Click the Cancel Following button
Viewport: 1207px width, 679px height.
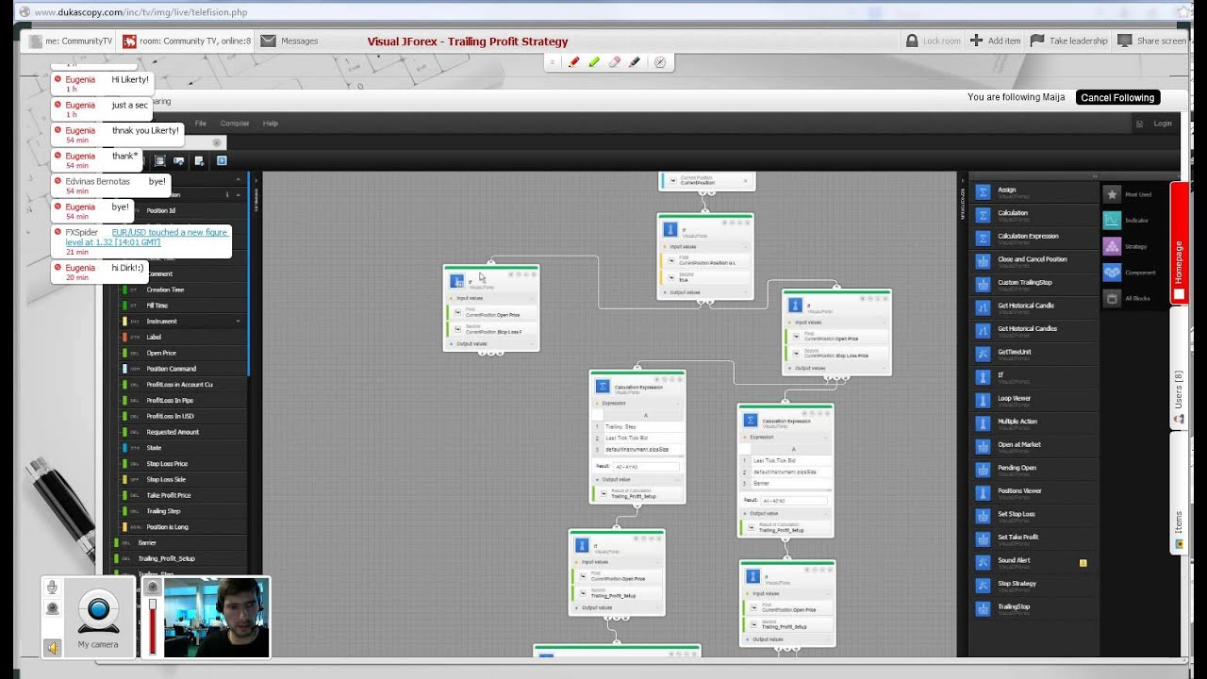tap(1117, 97)
